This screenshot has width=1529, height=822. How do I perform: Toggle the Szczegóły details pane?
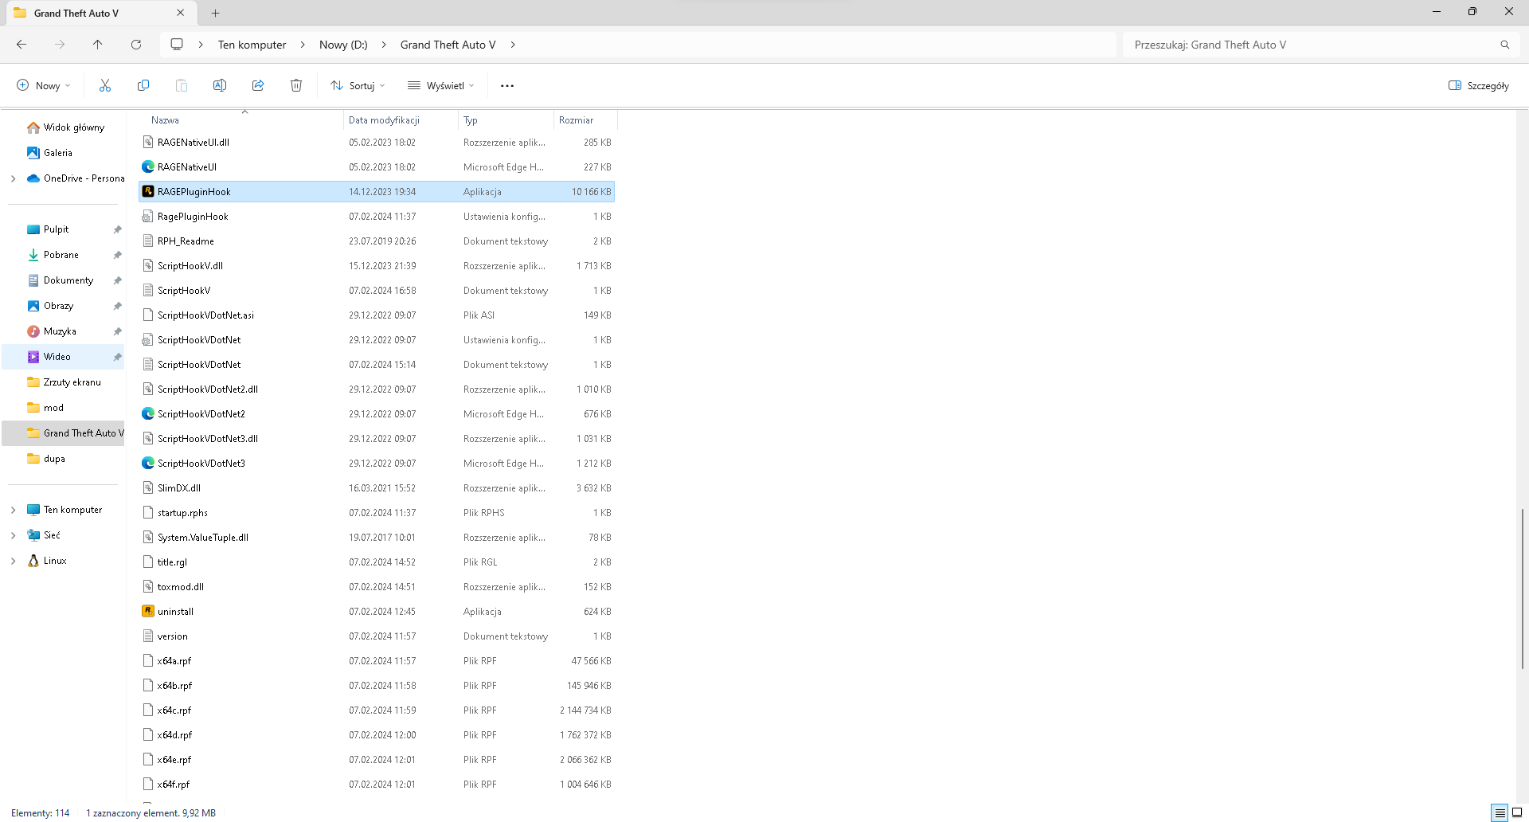tap(1478, 85)
